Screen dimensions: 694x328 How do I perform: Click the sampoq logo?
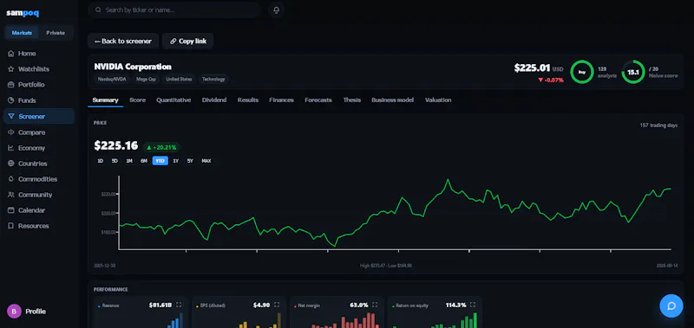tap(23, 13)
